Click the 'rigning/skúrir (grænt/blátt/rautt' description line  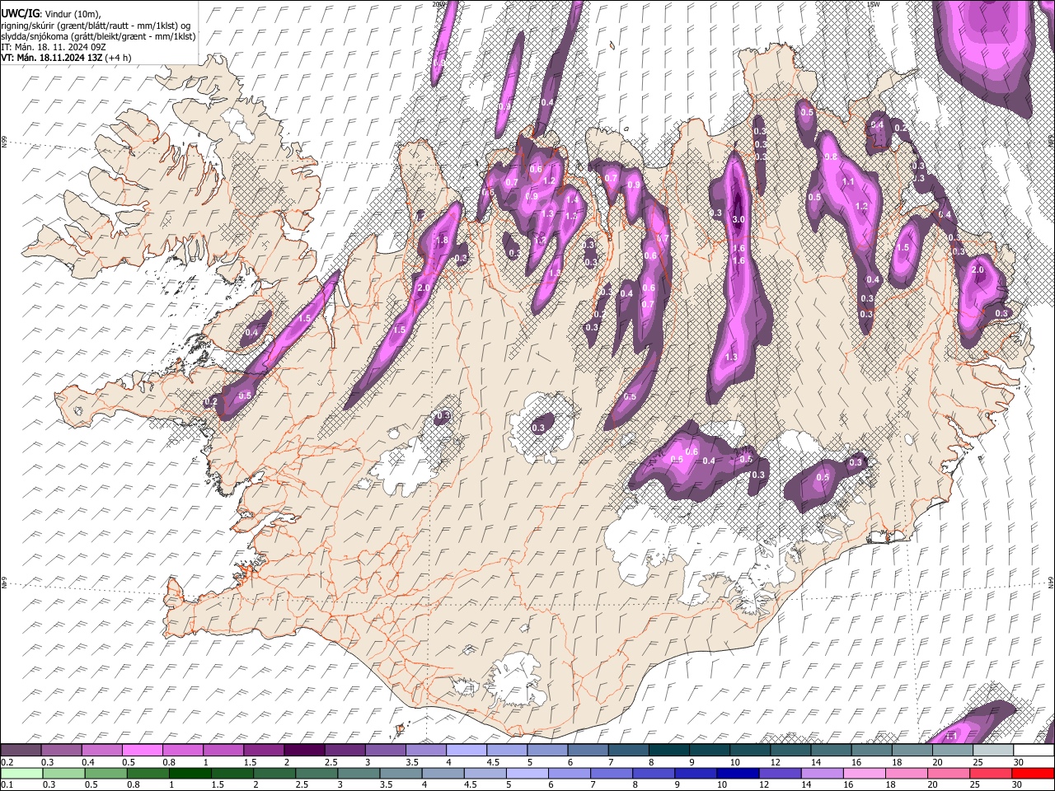96,25
